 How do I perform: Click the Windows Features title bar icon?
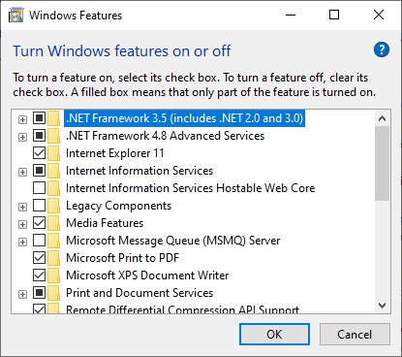pyautogui.click(x=16, y=16)
